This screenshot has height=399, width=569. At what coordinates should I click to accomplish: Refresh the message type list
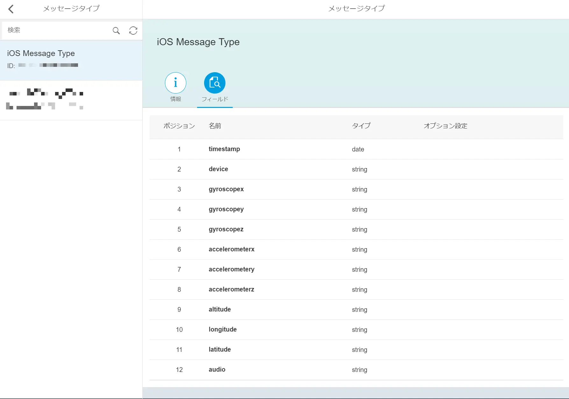point(133,31)
